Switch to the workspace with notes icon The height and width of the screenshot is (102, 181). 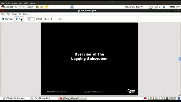[162, 98]
